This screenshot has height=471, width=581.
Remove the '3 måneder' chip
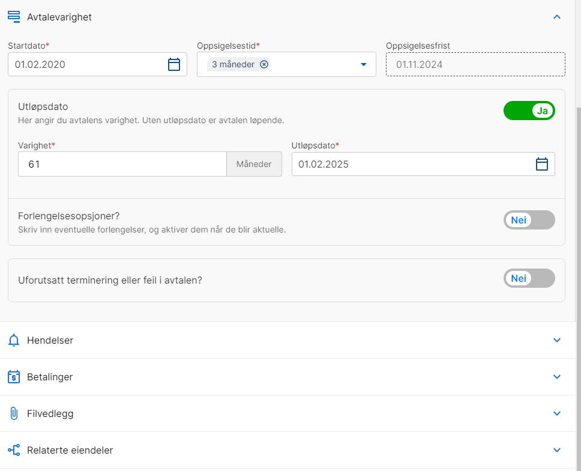point(264,64)
